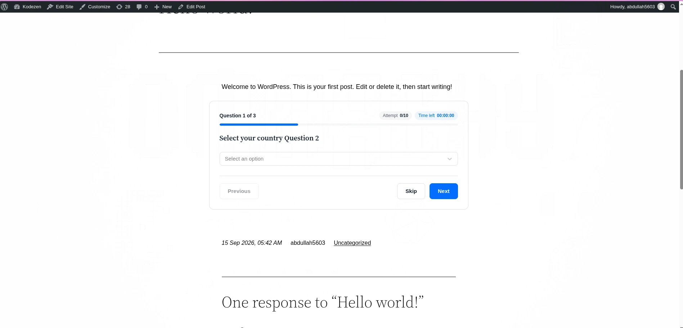Click the 28 updates count
Screen dimensions: 683x328
[x=127, y=7]
